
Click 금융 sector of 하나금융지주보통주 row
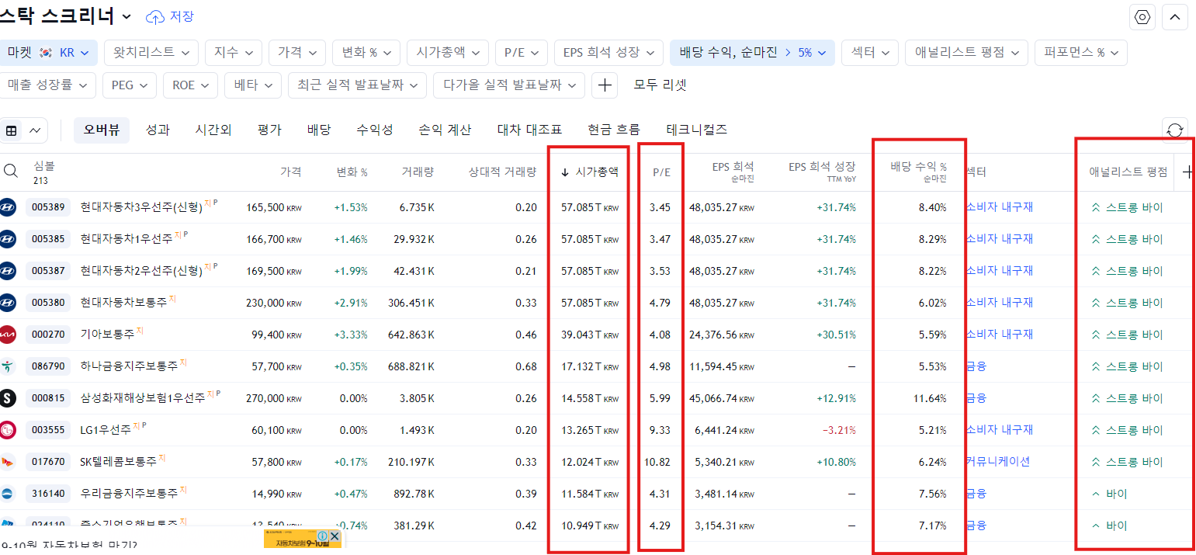pyautogui.click(x=976, y=366)
